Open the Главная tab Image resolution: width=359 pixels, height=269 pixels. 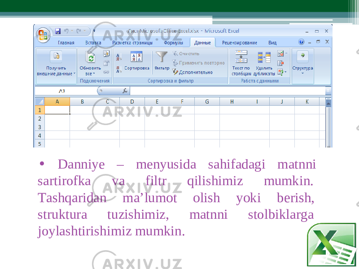point(66,43)
